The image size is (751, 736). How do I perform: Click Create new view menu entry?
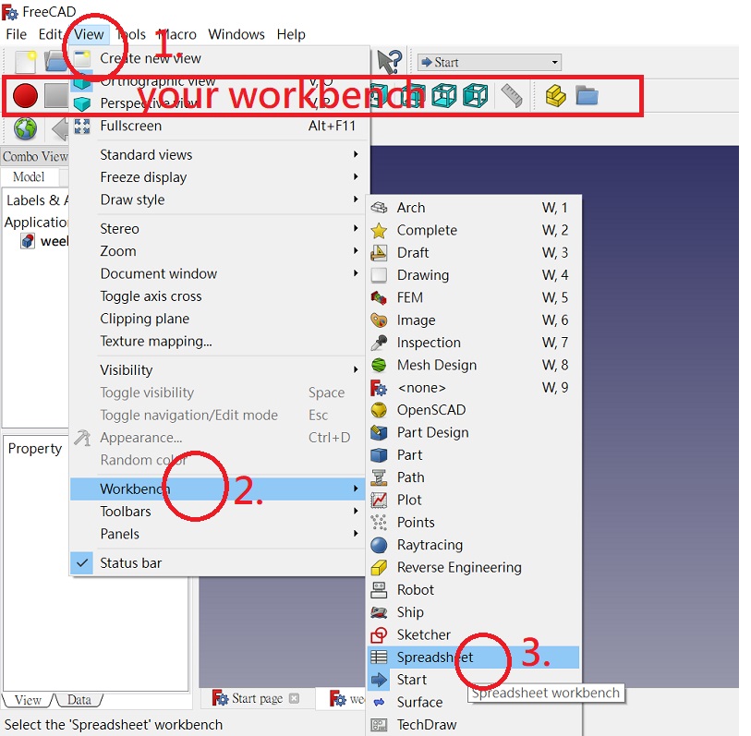click(x=218, y=58)
